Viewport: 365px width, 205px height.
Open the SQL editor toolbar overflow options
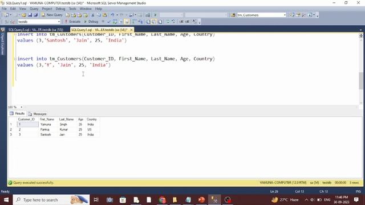click(200, 22)
